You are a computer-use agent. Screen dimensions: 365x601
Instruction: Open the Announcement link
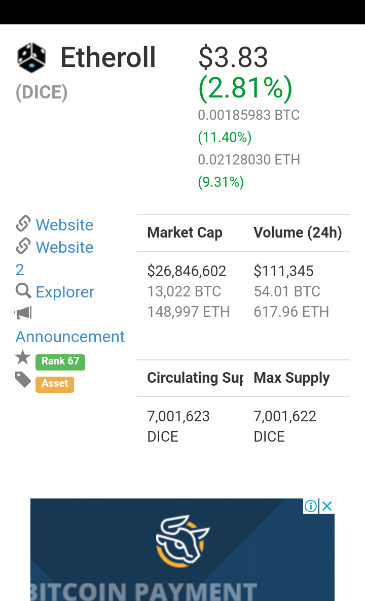click(70, 337)
